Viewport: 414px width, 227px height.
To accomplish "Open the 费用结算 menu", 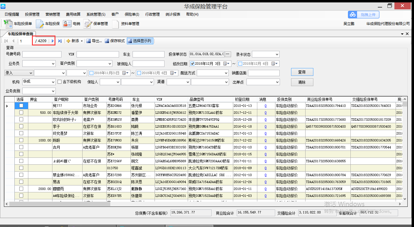I will click(73, 14).
